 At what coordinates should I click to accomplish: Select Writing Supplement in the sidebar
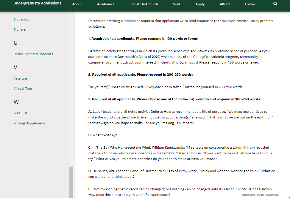[x=29, y=123]
